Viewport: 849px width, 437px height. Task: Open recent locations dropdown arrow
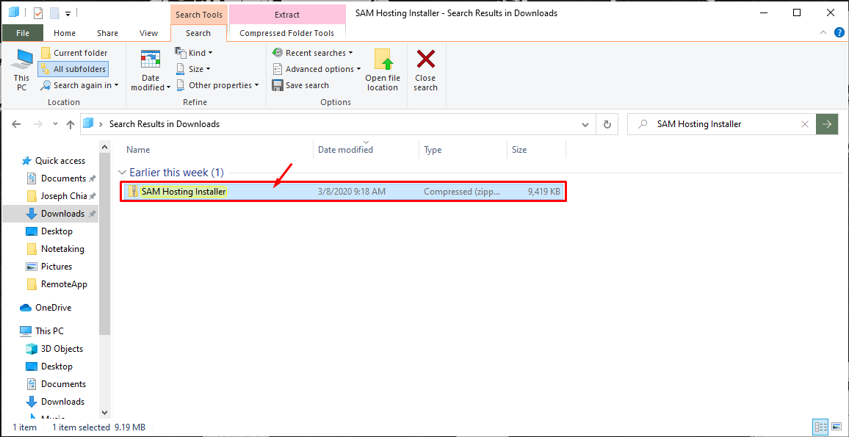coord(55,125)
